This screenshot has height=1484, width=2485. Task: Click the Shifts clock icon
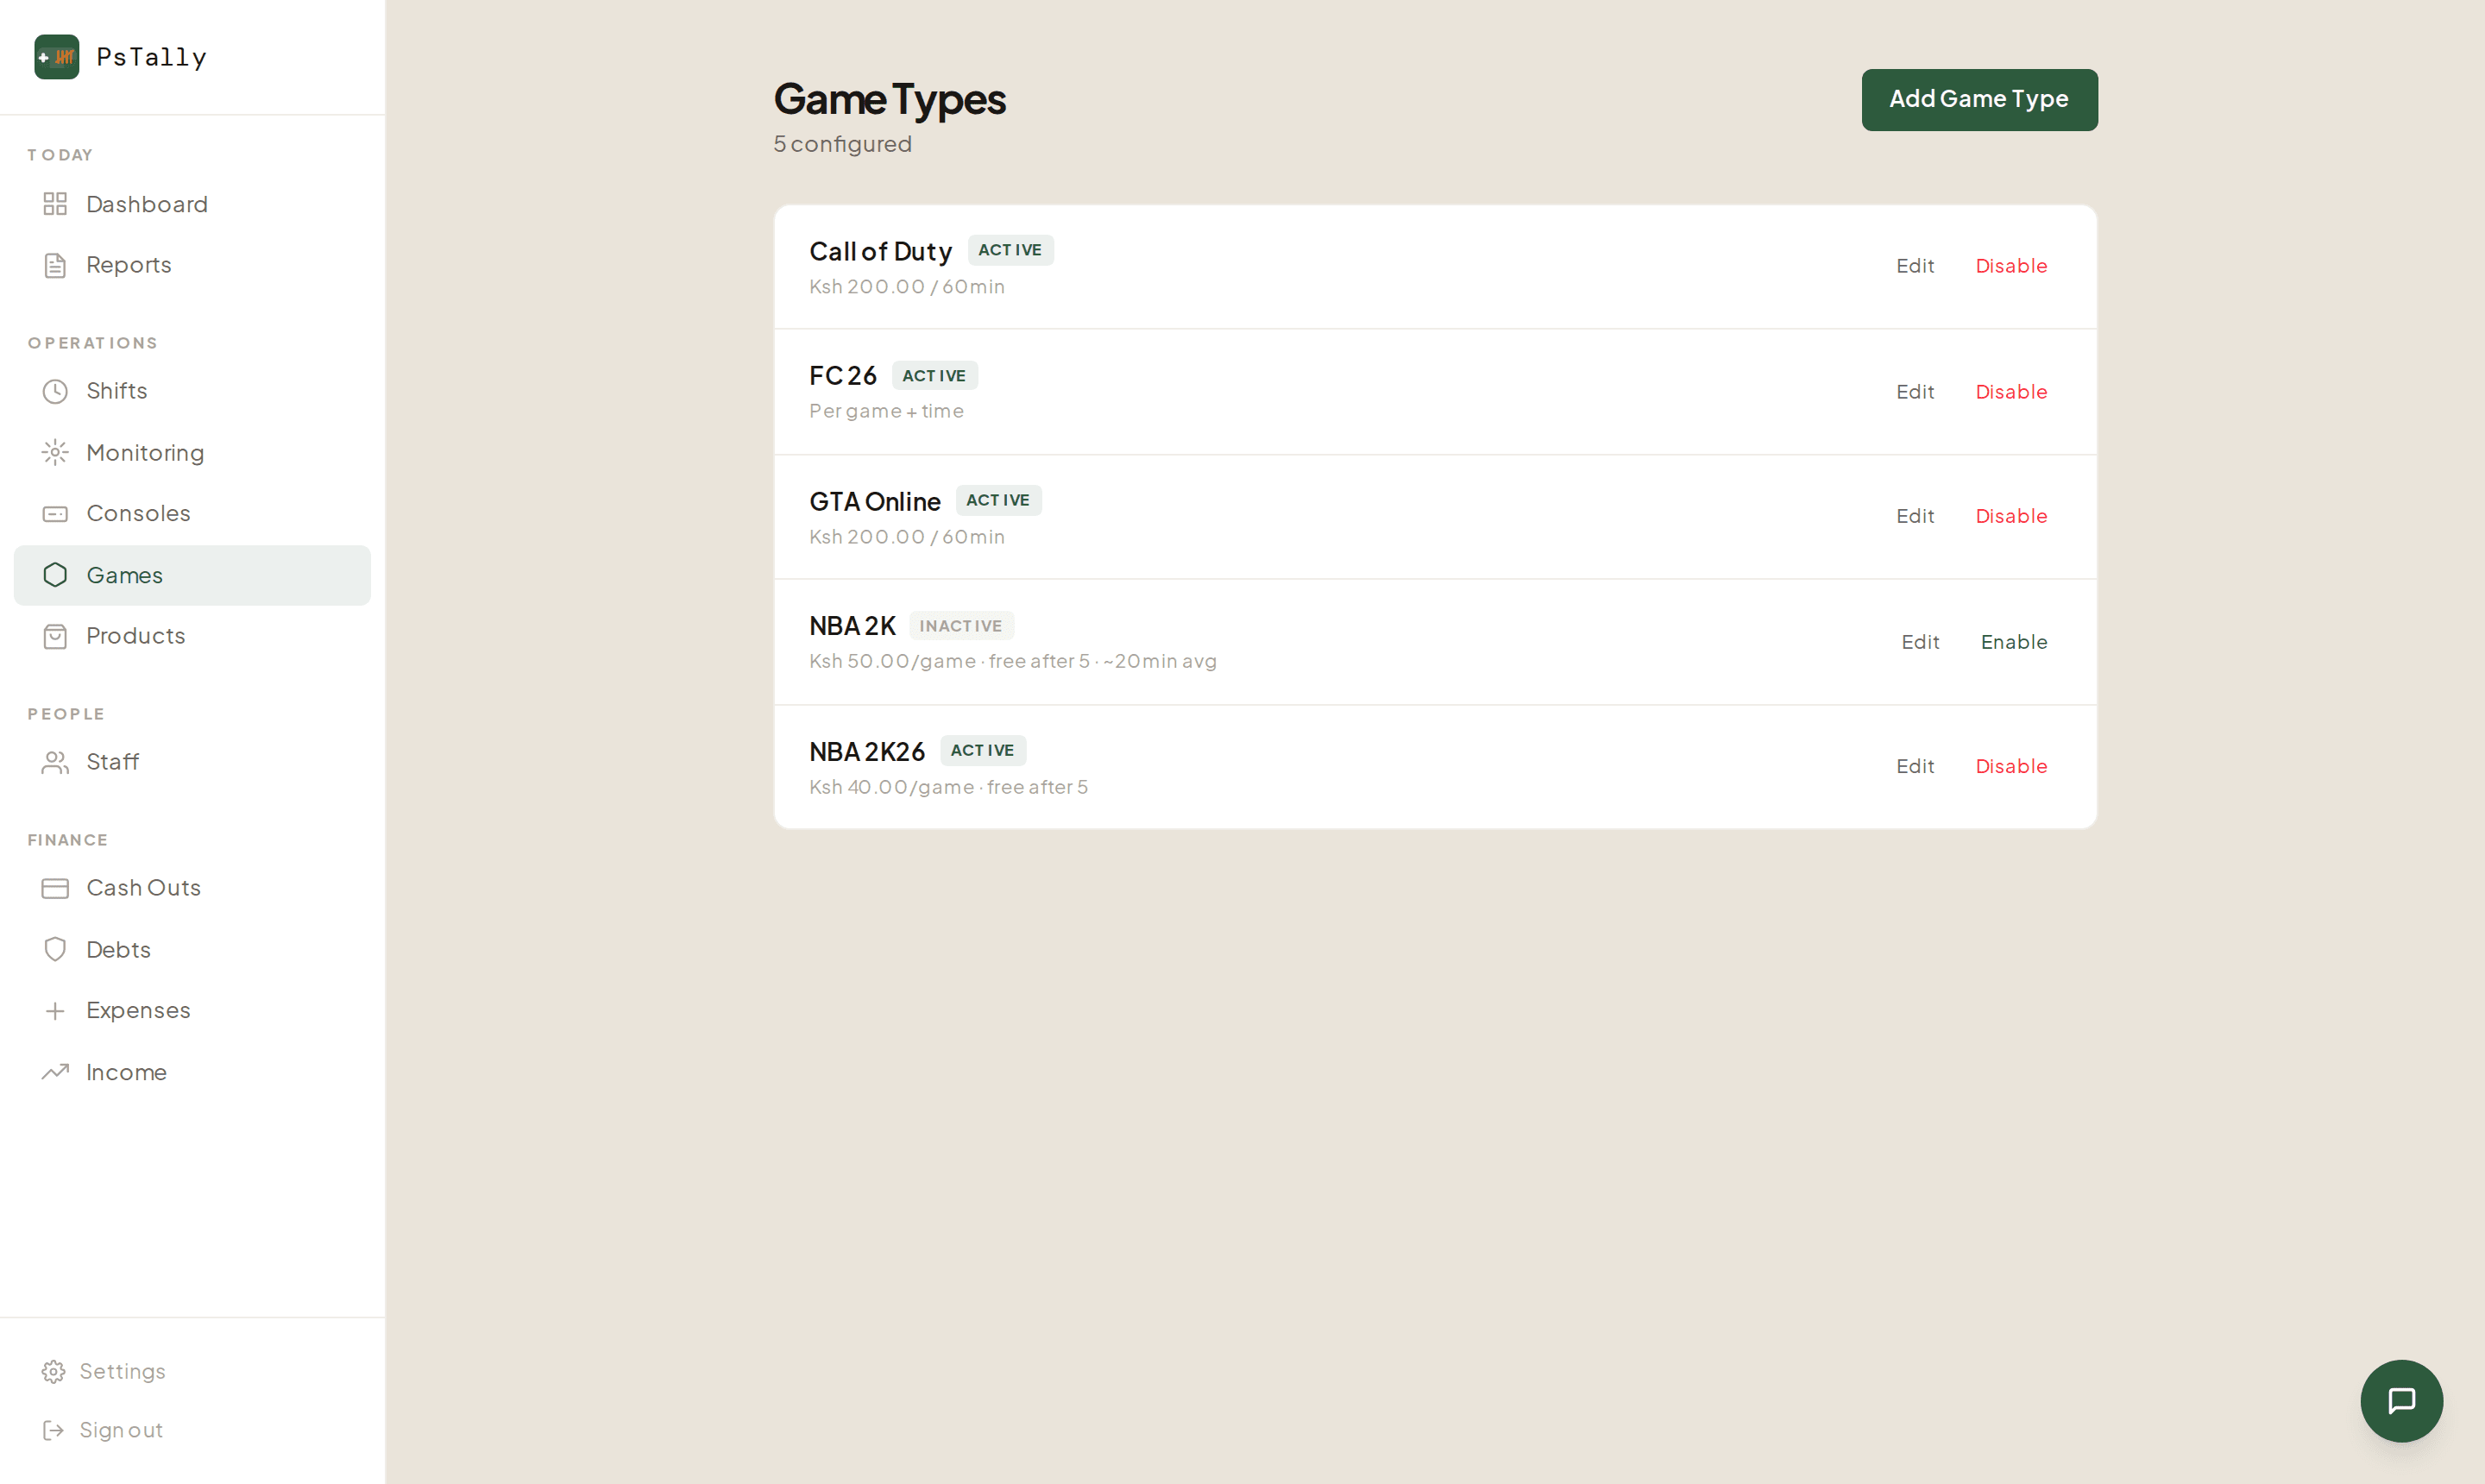click(55, 391)
